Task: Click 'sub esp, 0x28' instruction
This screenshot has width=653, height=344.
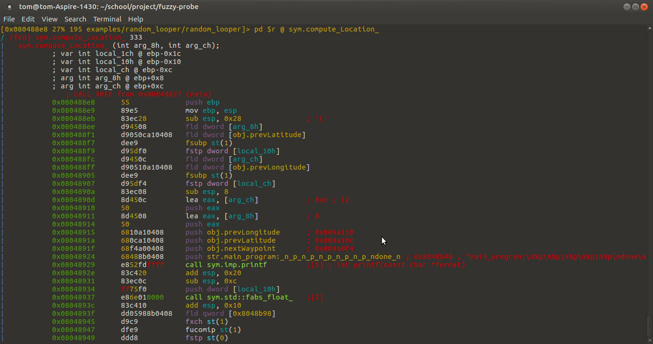Action: 213,118
